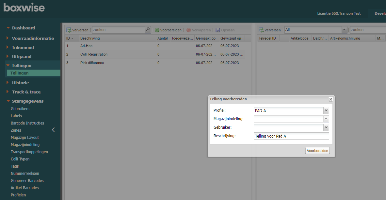The image size is (386, 200).
Task: Open the Profiel dropdown
Action: (x=326, y=110)
